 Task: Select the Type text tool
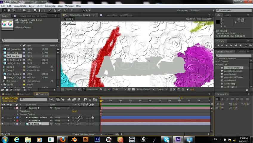point(44,10)
